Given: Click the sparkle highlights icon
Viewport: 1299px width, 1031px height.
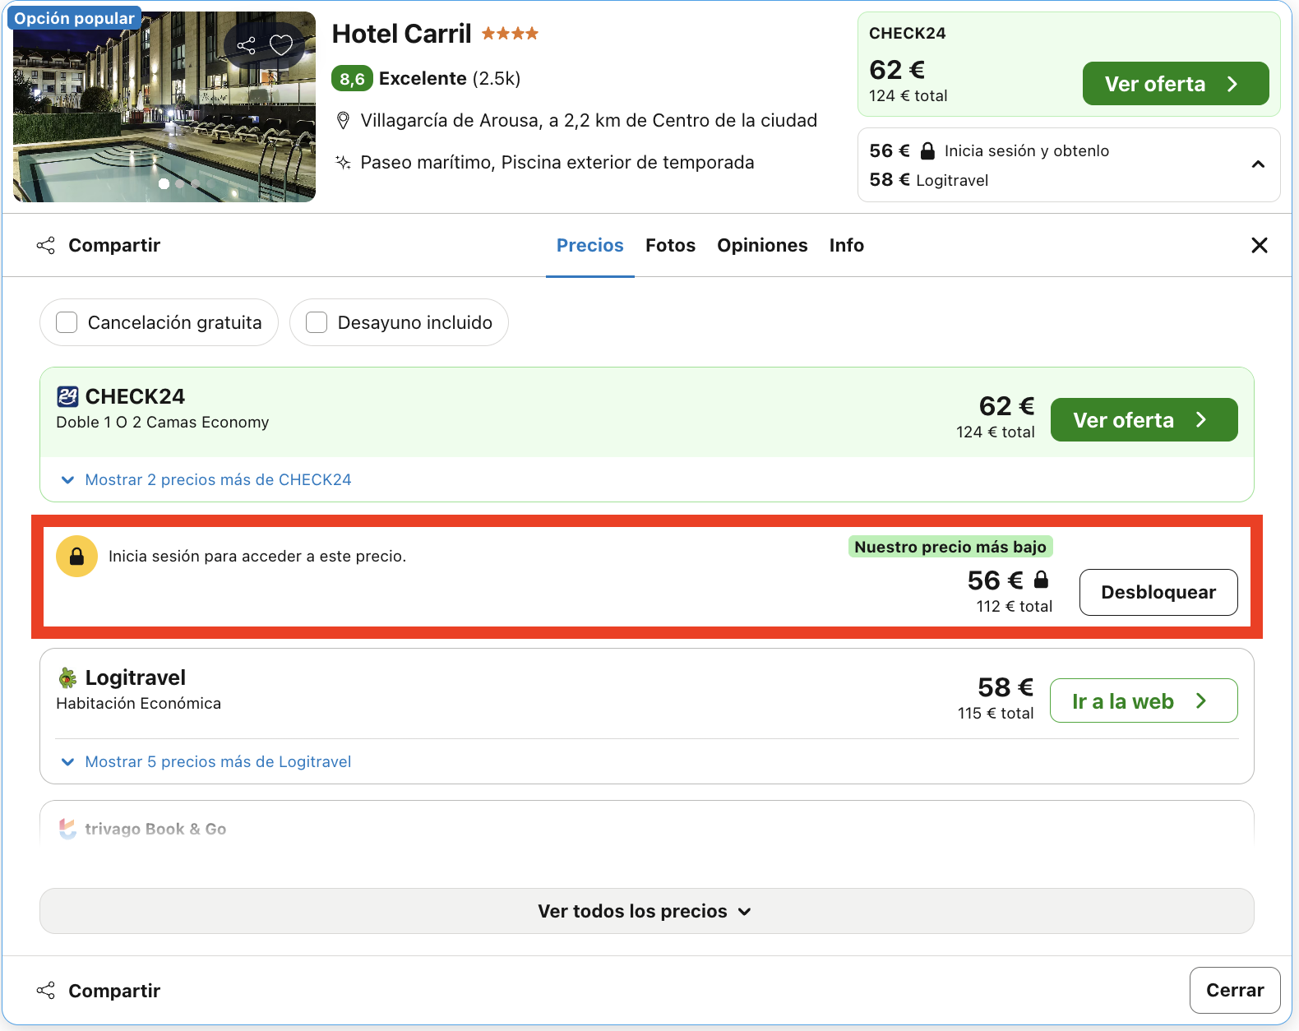Looking at the screenshot, I should coord(344,163).
